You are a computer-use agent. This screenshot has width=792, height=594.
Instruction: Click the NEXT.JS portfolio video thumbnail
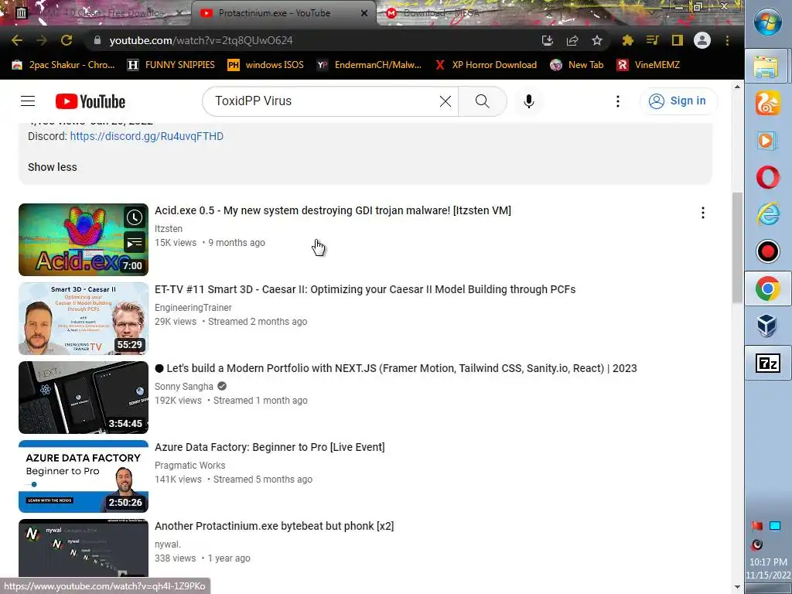84,398
